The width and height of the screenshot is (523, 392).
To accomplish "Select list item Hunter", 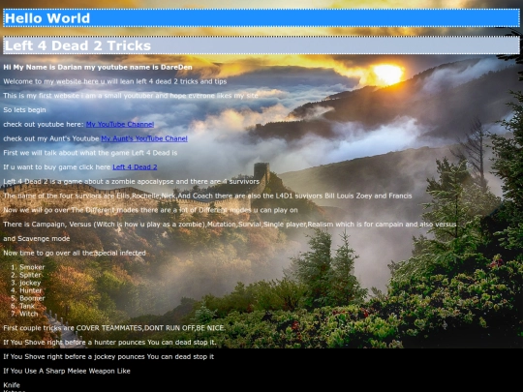I will [x=31, y=290].
